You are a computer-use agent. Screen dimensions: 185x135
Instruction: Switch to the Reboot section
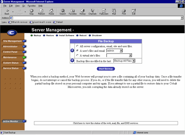[x=81, y=35]
